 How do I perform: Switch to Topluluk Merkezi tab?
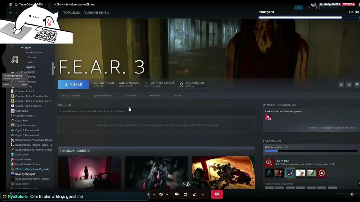102,95
